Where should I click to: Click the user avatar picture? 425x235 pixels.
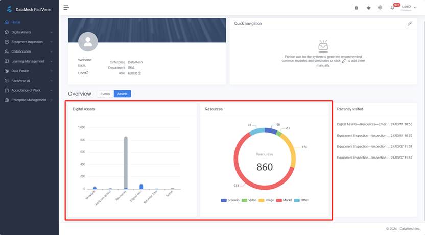tap(88, 42)
